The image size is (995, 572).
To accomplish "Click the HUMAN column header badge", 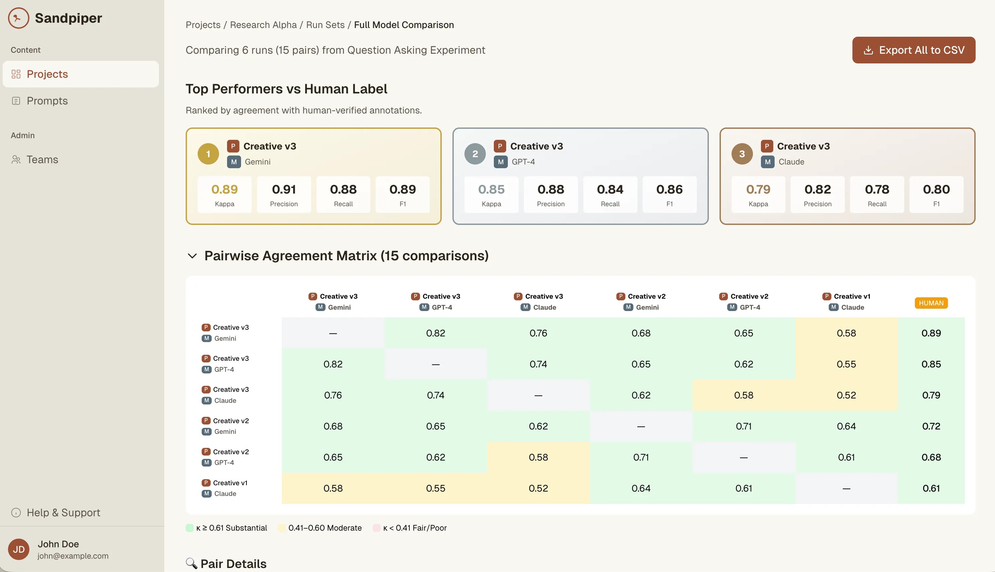I will click(x=931, y=303).
